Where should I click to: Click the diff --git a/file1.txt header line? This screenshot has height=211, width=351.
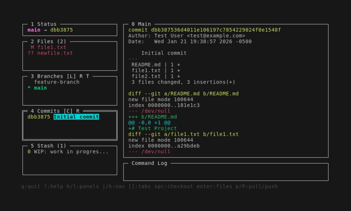click(x=183, y=134)
